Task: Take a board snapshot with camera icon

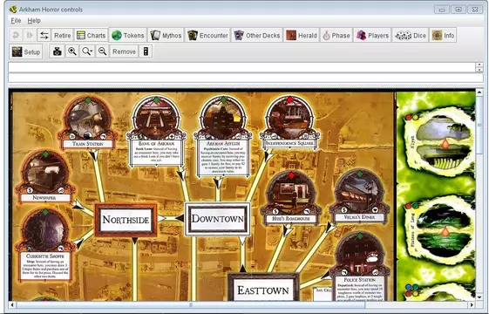Action: [x=57, y=51]
